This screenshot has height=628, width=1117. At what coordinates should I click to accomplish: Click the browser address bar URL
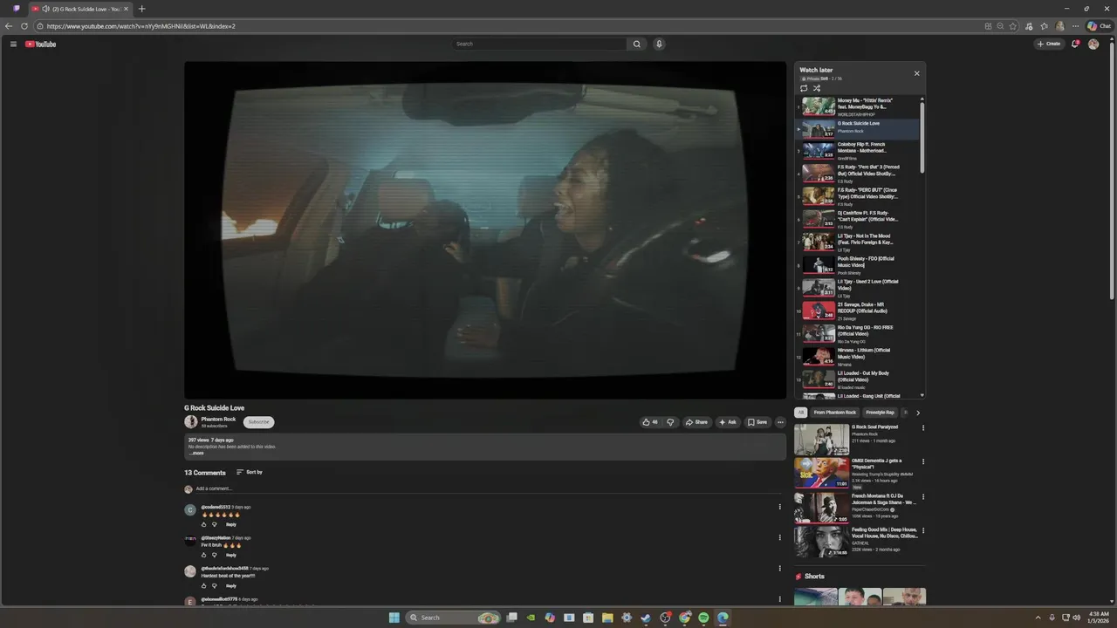point(141,26)
